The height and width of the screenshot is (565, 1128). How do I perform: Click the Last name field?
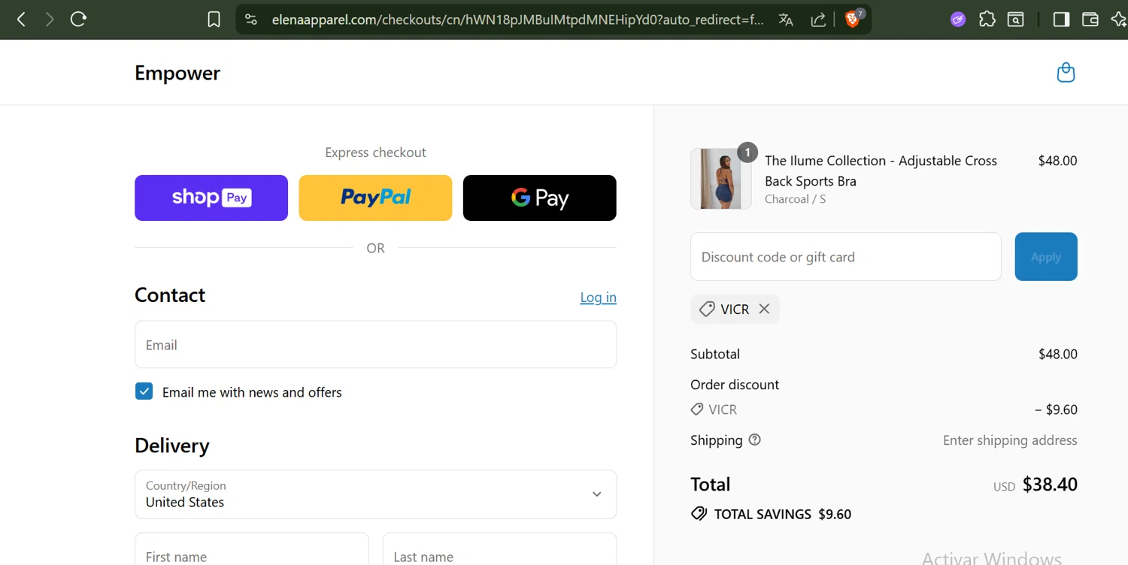click(499, 548)
